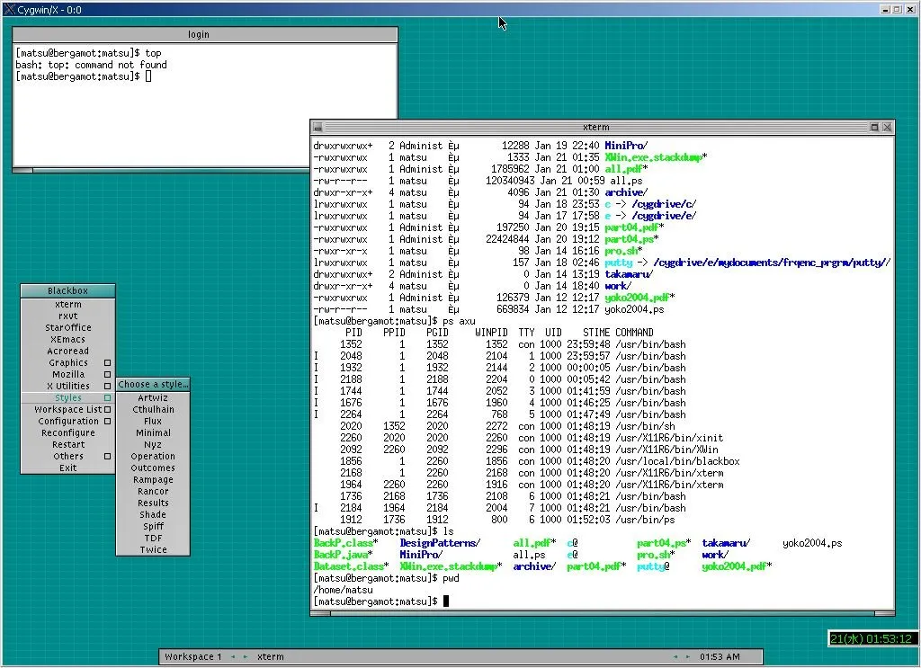Close the xterm window
The height and width of the screenshot is (668, 921).
pos(887,128)
